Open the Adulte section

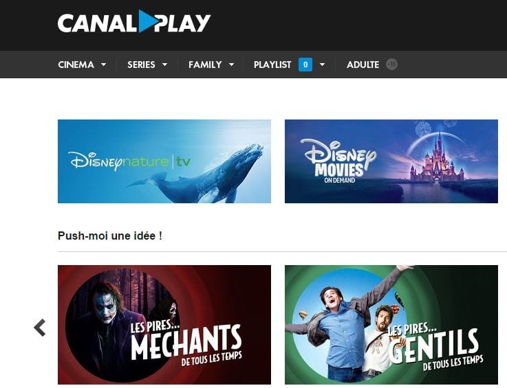[363, 65]
